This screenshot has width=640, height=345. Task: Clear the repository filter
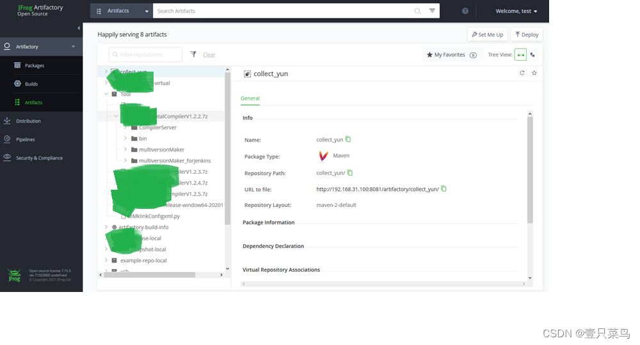(x=209, y=54)
